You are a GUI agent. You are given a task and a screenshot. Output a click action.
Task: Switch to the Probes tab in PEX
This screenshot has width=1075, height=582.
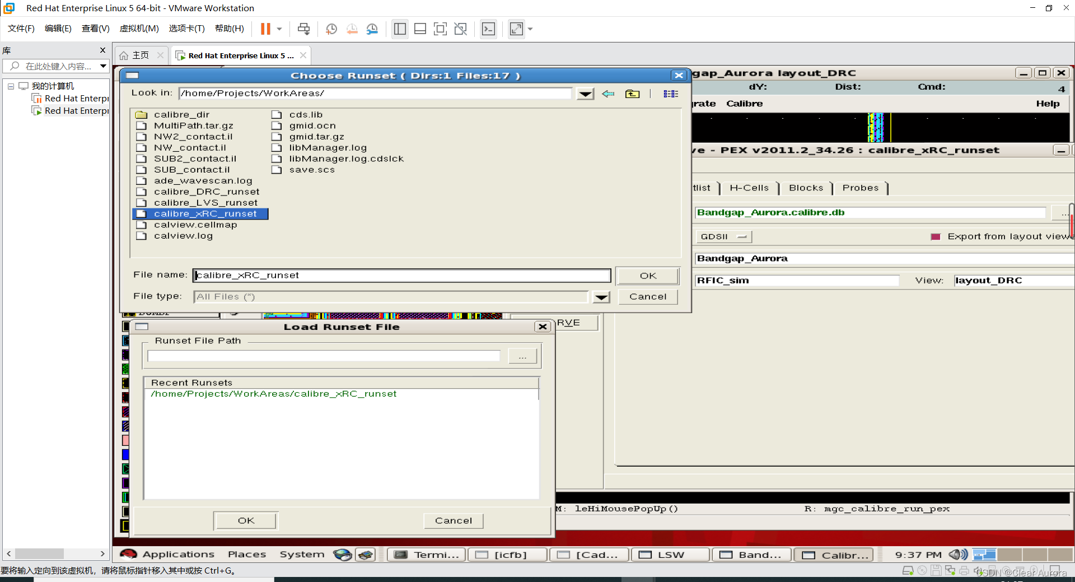[861, 188]
